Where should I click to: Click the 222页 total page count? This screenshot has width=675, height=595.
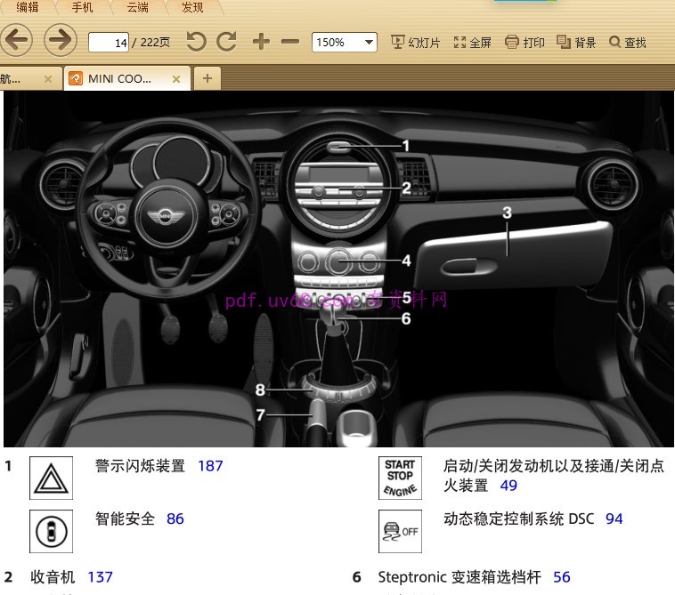point(155,42)
